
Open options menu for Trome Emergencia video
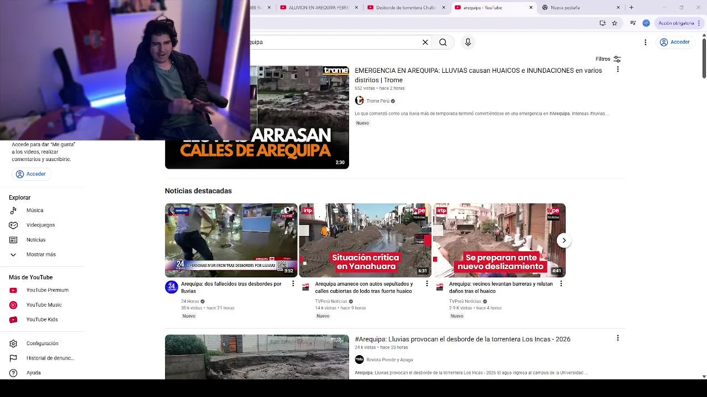click(x=618, y=69)
